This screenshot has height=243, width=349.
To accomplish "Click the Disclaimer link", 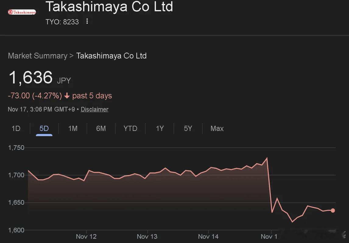I will click(94, 109).
